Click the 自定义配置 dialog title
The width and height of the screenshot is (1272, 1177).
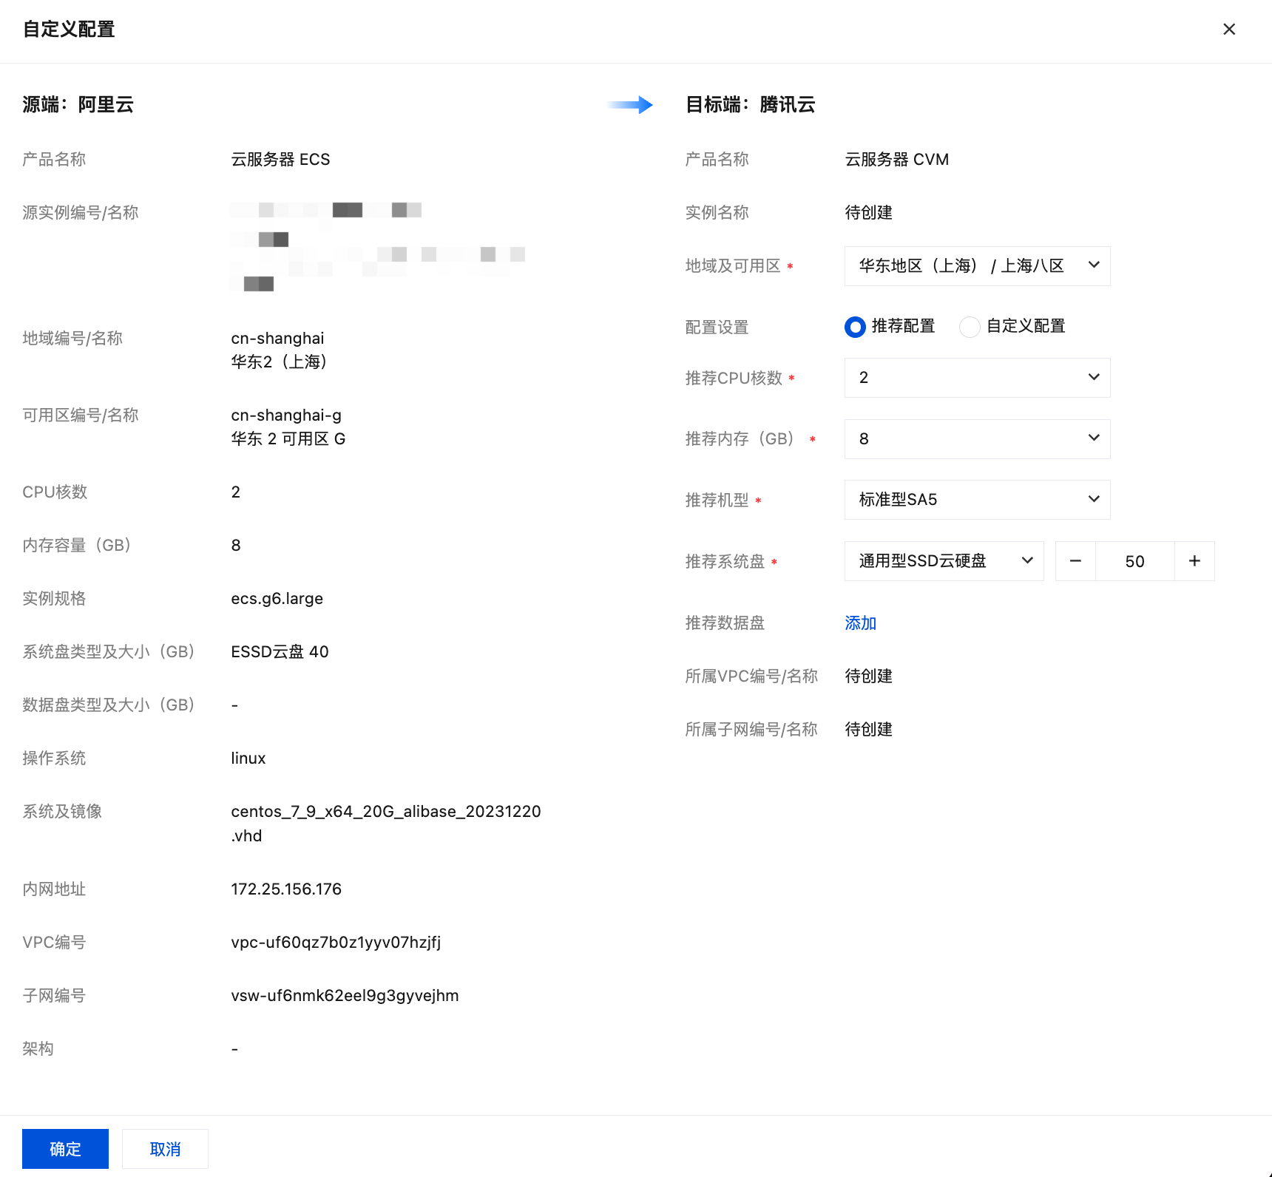point(69,29)
